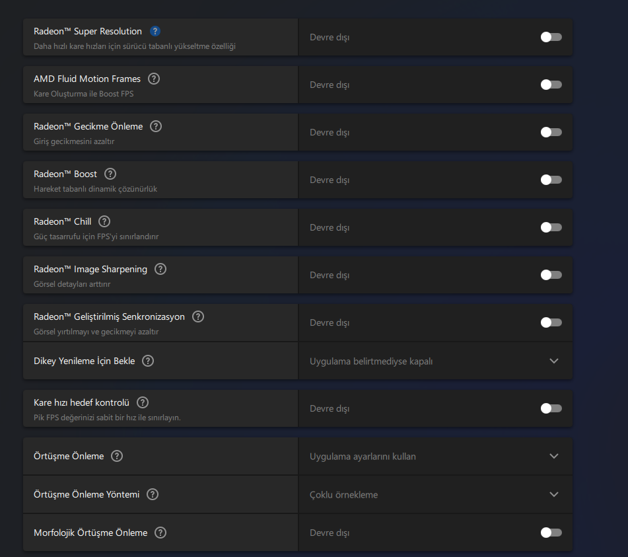Screen dimensions: 628x557
Task: Click 'AMD Fluid Motion Frames' label
Action: pos(87,79)
